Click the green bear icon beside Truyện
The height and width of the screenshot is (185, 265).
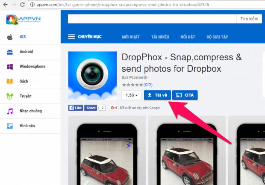[x=10, y=96]
